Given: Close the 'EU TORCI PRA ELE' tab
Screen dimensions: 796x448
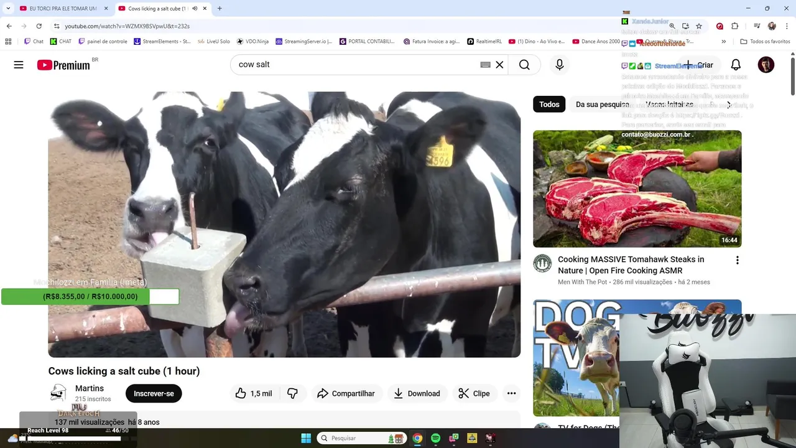Looking at the screenshot, I should pos(106,9).
